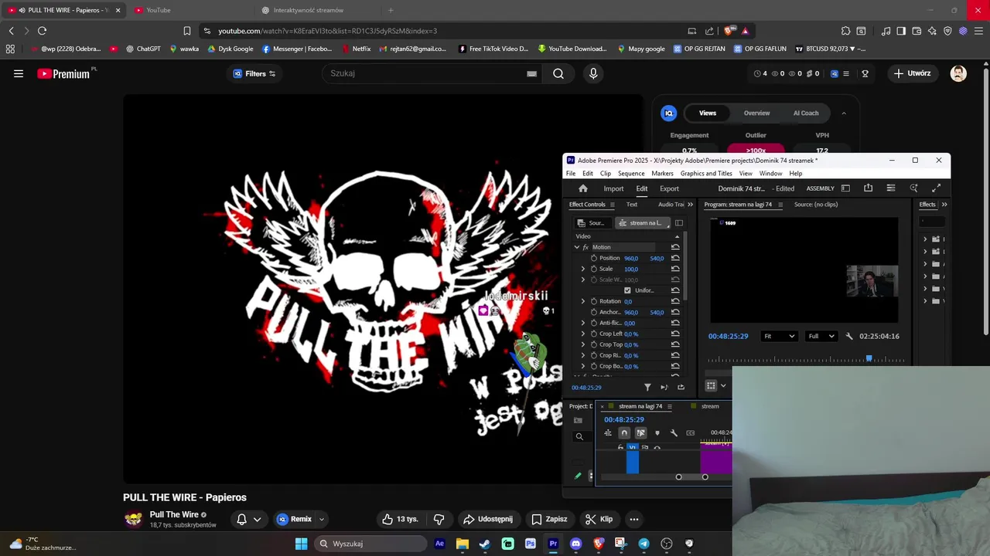Expand the Scale property
The width and height of the screenshot is (990, 556).
(x=583, y=269)
